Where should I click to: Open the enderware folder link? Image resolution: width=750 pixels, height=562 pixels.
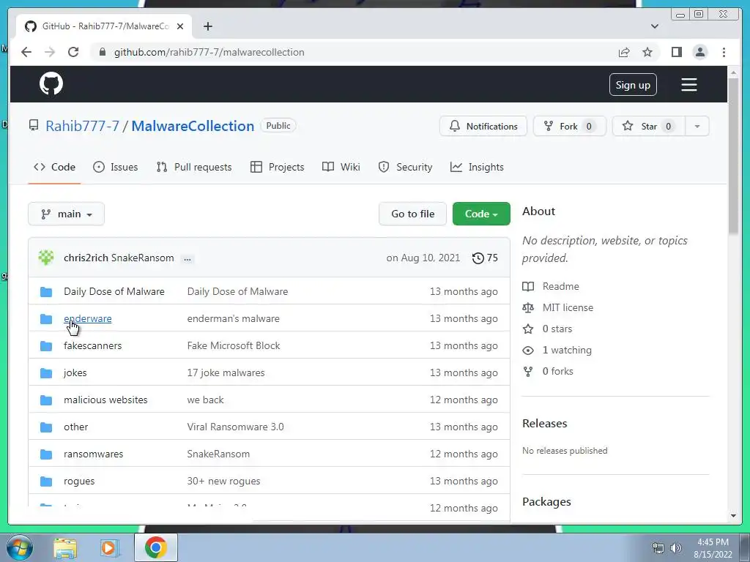coord(88,319)
